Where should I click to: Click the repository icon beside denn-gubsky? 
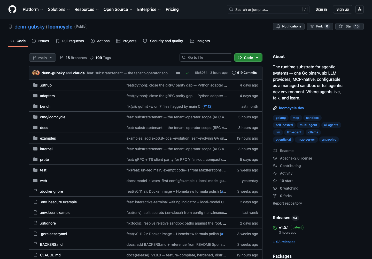(10, 27)
